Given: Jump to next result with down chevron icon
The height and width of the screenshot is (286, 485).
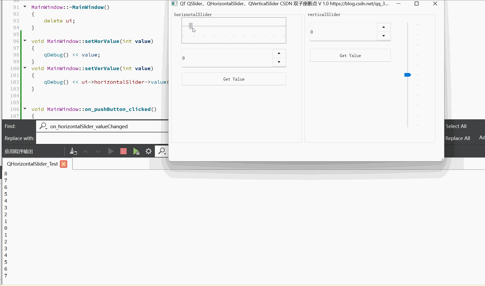Looking at the screenshot, I should click(x=98, y=151).
